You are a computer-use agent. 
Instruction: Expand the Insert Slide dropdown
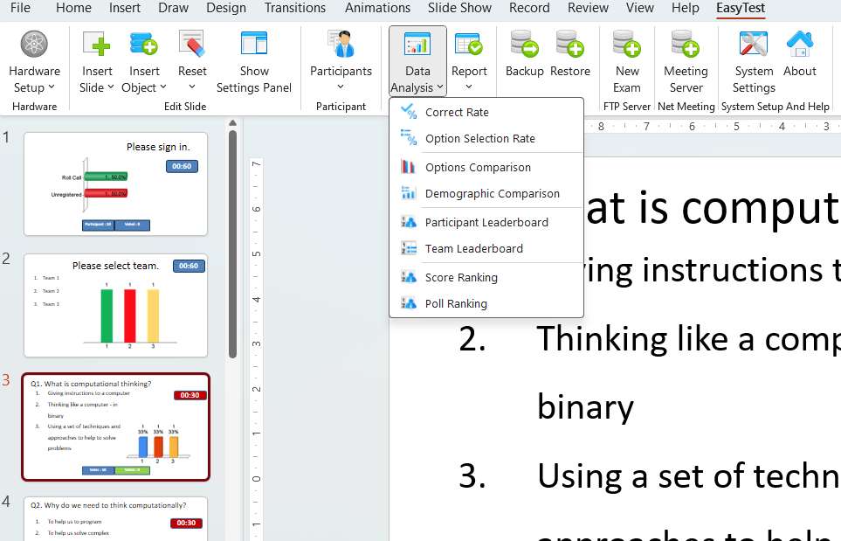click(x=97, y=87)
